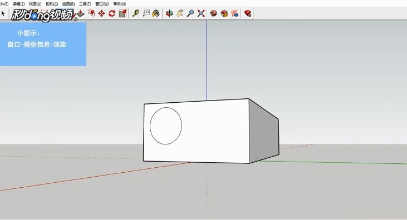Select the Push/Pull tool

[81, 13]
